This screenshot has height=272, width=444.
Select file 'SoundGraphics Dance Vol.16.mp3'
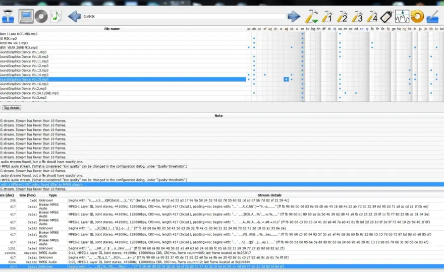tap(123, 84)
